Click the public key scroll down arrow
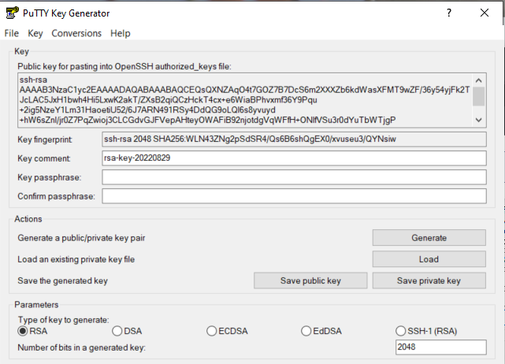 click(x=478, y=121)
